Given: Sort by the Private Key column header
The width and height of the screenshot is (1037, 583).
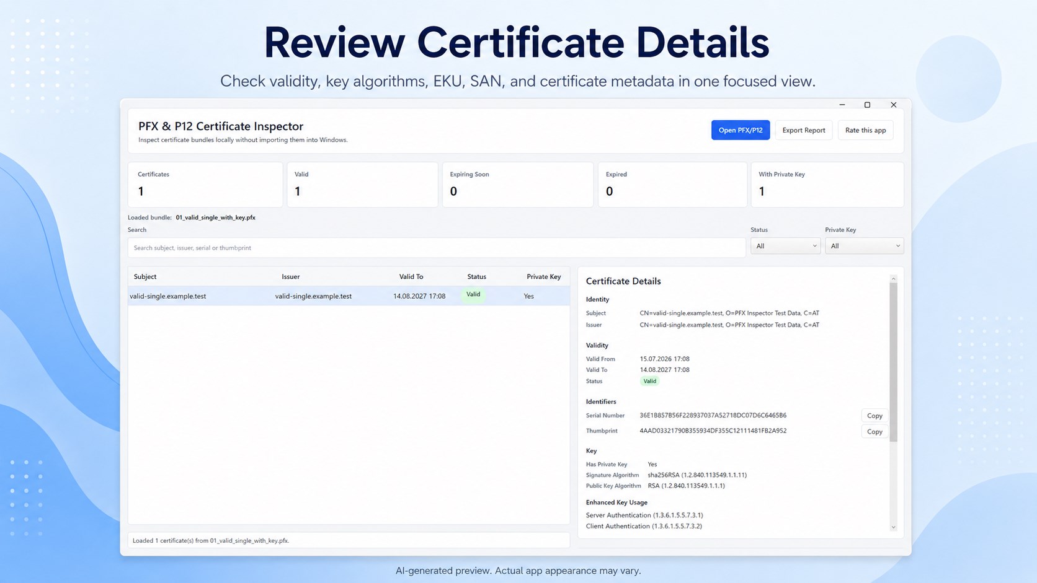Looking at the screenshot, I should 543,277.
